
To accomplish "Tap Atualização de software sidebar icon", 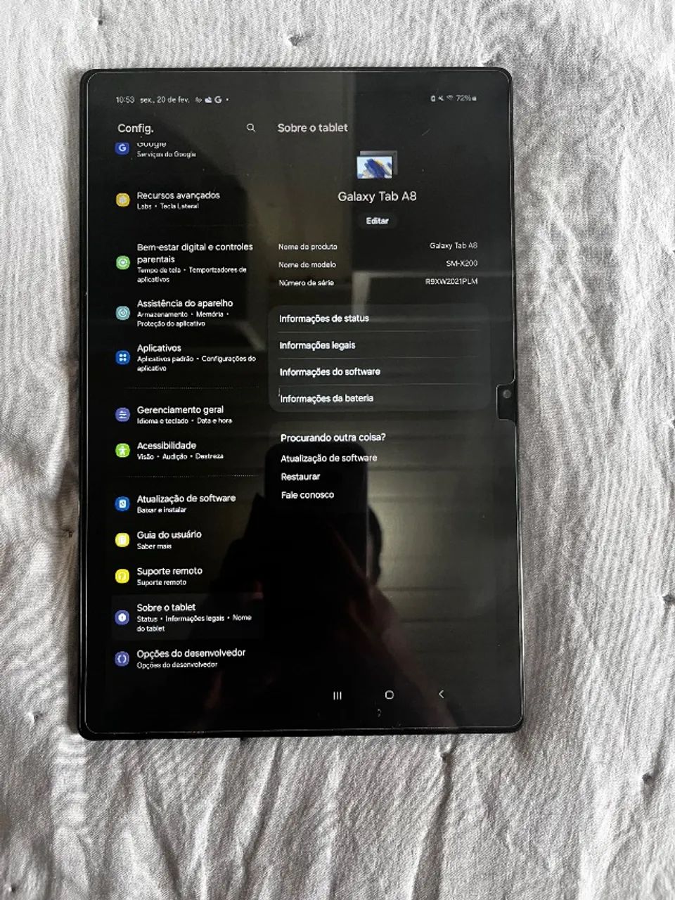I will tap(123, 503).
